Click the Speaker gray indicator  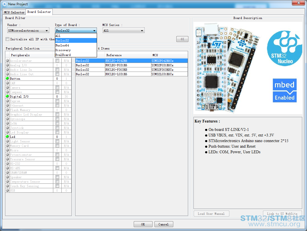tap(8, 177)
